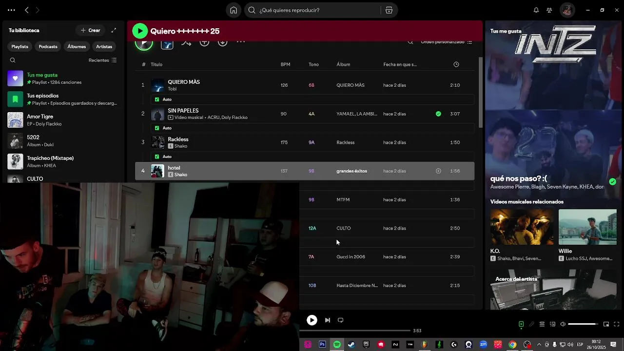Search within Tu biblioteca

click(x=13, y=60)
